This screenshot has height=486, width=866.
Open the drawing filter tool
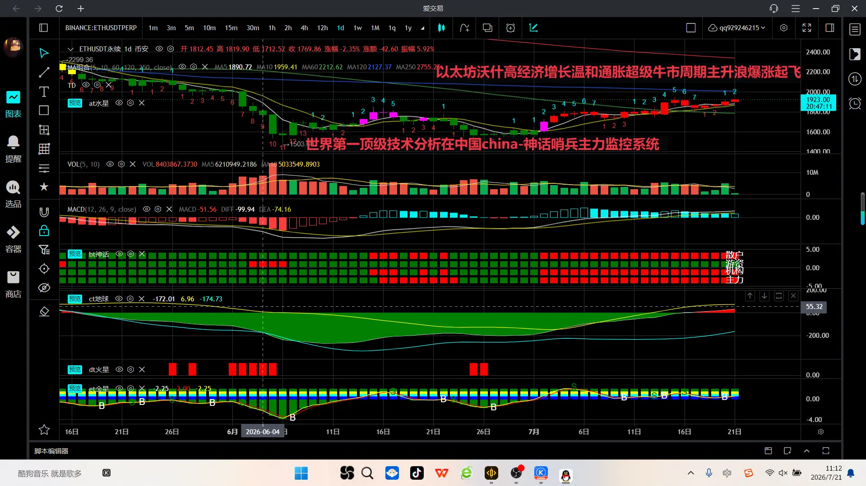[44, 250]
